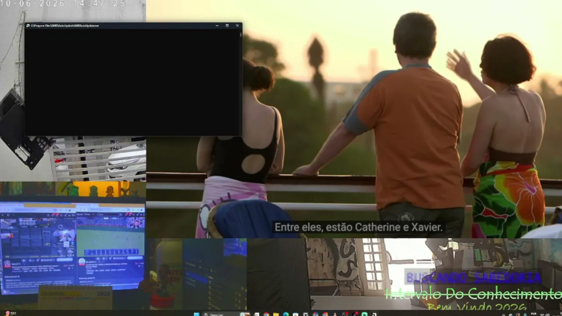Launch Microsoft Edge from the taskbar

tap(286, 314)
